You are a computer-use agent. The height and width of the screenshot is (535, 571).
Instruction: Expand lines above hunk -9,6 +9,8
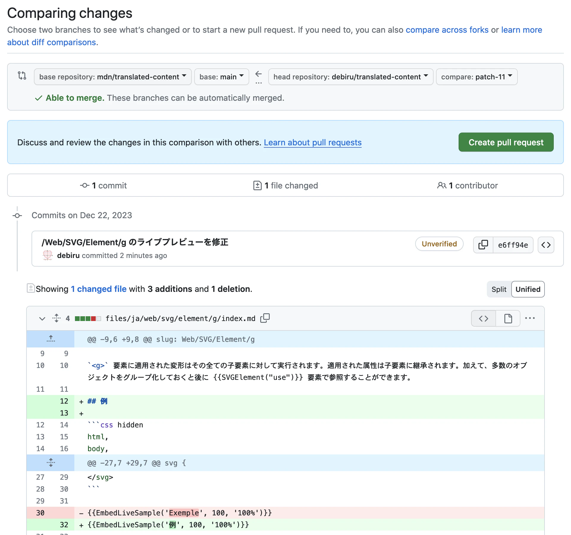click(51, 339)
